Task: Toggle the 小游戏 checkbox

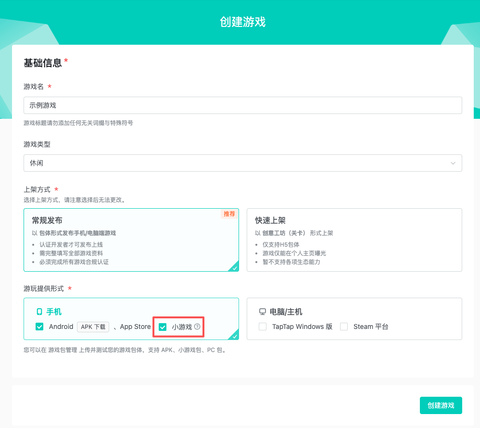Action: click(x=163, y=327)
